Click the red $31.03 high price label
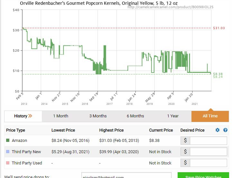This screenshot has width=232, height=178. click(x=219, y=28)
